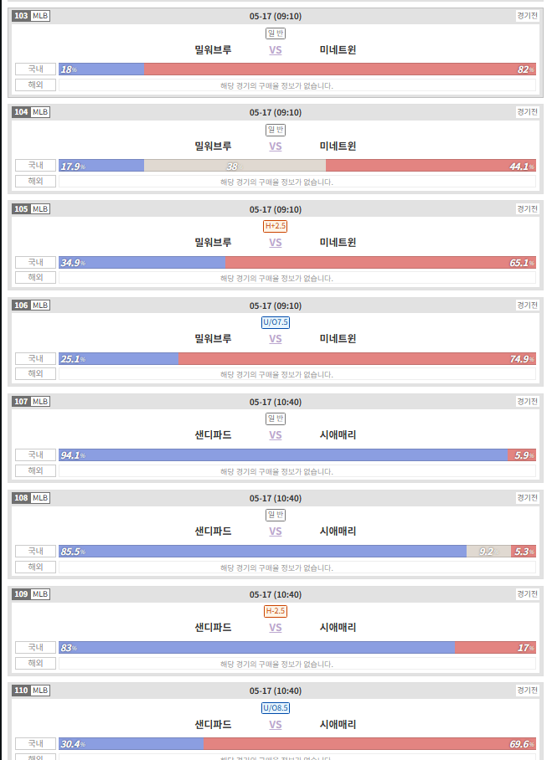The height and width of the screenshot is (760, 547).
Task: Click the 94.1% blue bar in match 107
Action: coord(283,455)
